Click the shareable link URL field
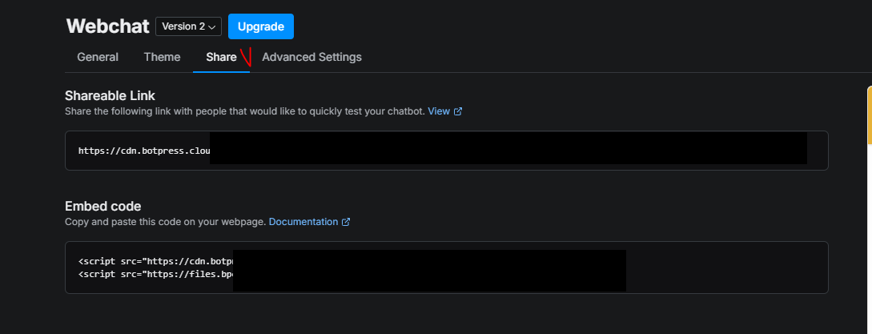The height and width of the screenshot is (334, 872). pyautogui.click(x=447, y=151)
